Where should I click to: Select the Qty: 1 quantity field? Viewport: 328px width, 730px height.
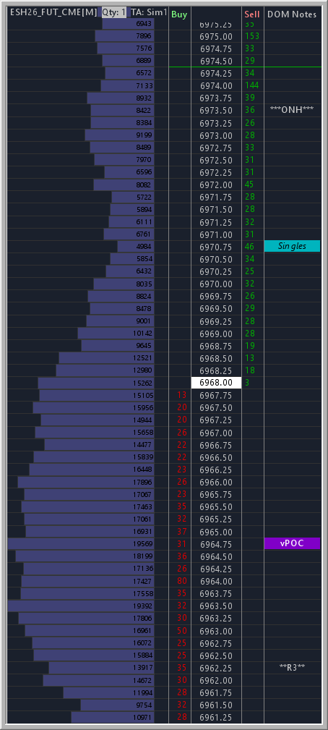click(114, 13)
